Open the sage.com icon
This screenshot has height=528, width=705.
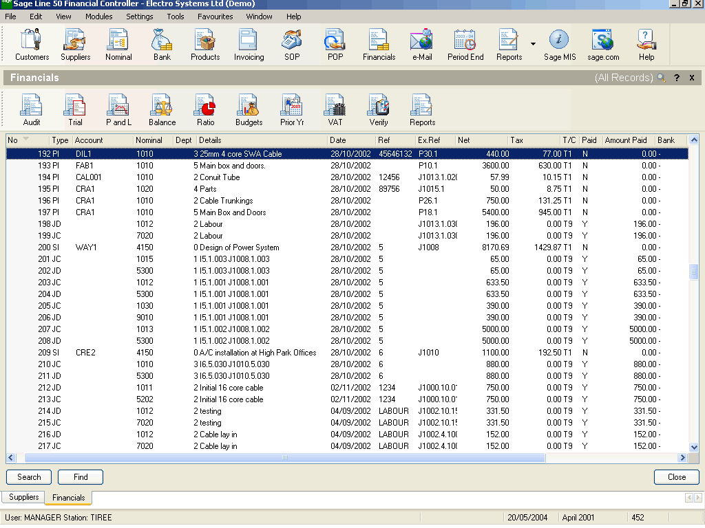603,45
